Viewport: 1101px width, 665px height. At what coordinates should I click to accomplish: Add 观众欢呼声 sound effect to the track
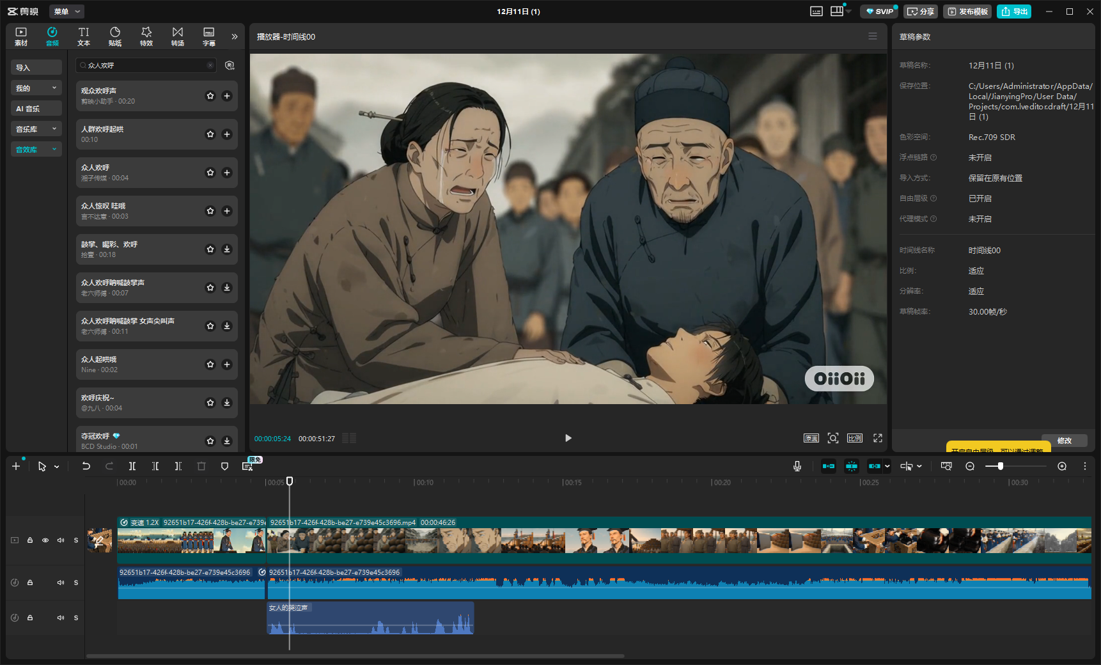(227, 96)
